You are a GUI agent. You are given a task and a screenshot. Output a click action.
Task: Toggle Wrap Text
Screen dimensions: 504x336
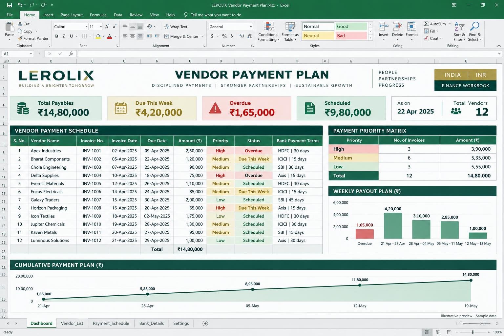pos(176,27)
